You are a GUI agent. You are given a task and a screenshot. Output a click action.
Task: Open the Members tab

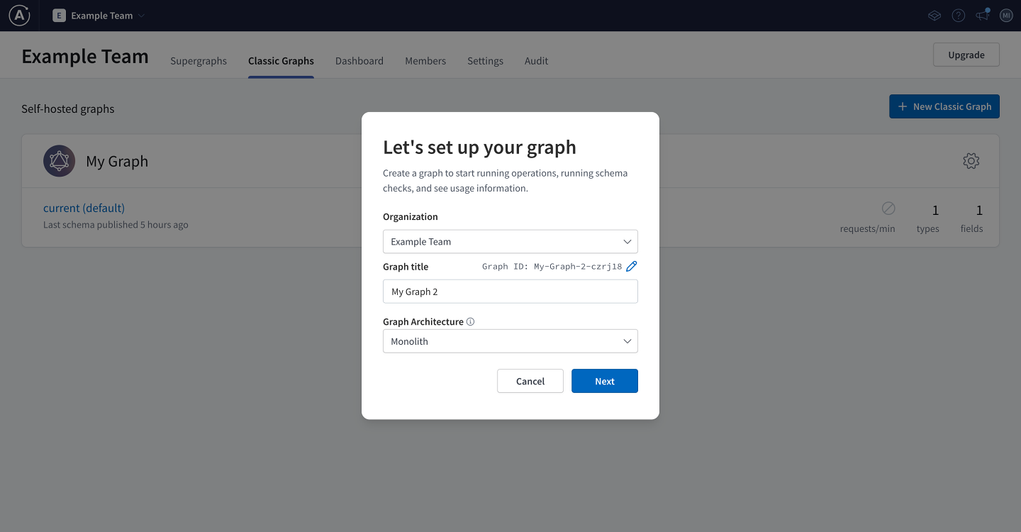click(x=425, y=61)
